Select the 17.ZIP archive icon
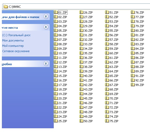The height and width of the screenshot is (132, 150). pos(56,85)
